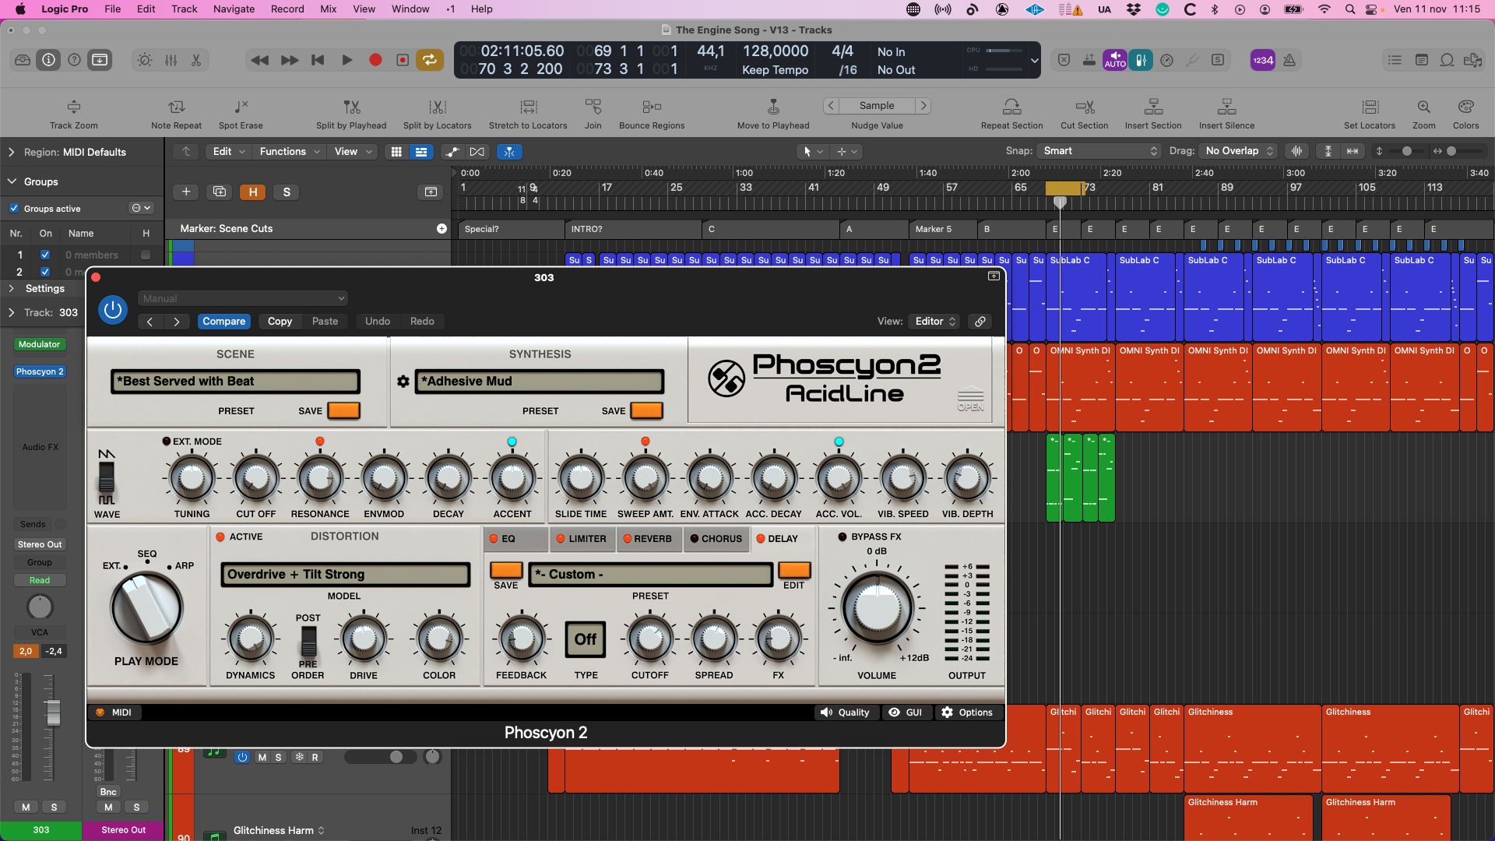The image size is (1495, 841).
Task: Toggle the global Solo S button
Action: coord(287,192)
